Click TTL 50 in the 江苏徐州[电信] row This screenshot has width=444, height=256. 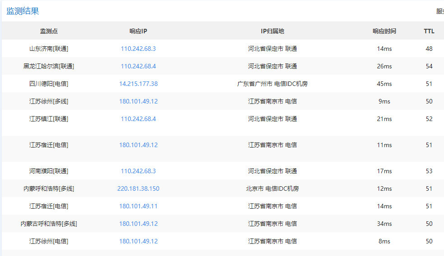coord(429,241)
